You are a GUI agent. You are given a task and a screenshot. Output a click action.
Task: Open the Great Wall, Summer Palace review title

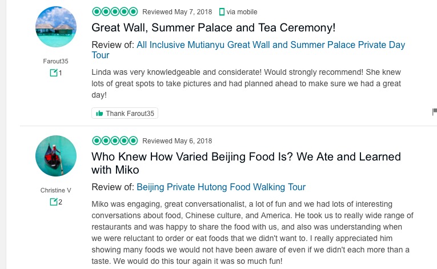[x=213, y=27]
